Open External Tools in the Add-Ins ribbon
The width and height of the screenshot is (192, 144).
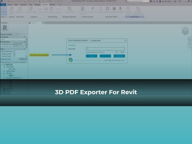[x=12, y=11]
